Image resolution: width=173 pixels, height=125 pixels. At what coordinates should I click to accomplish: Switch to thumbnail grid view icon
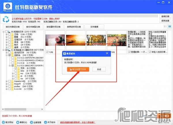(170, 26)
